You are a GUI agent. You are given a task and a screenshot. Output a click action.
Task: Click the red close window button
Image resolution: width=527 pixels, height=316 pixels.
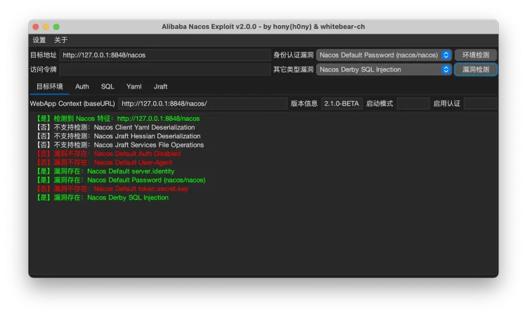(x=36, y=27)
